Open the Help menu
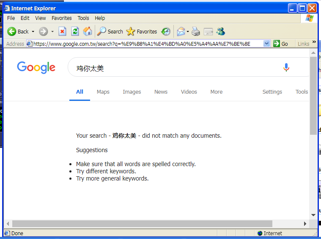Viewport: 321px width, 239px height. (x=100, y=18)
